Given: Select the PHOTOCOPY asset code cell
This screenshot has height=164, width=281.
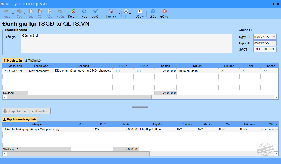Looking at the screenshot, I should point(15,71).
